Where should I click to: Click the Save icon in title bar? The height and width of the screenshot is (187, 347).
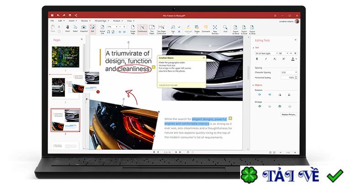(x=52, y=15)
